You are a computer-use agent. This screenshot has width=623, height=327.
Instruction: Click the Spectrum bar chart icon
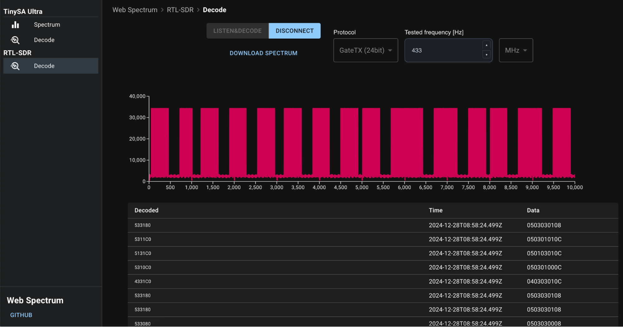click(x=15, y=25)
